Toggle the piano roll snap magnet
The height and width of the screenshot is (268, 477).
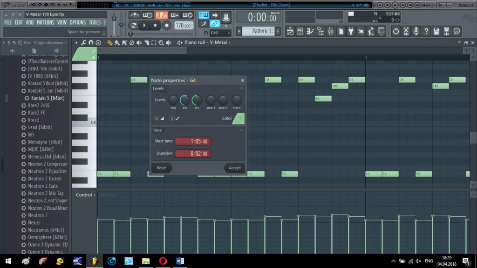pos(91,42)
